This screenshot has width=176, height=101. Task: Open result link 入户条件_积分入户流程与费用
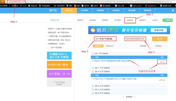pyautogui.click(x=114, y=79)
